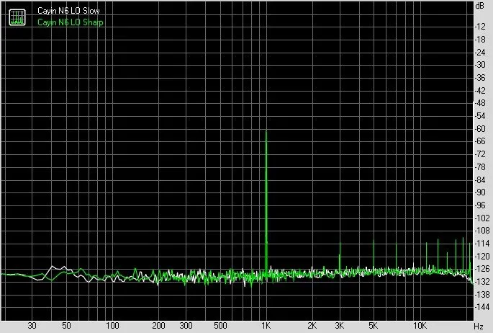Click the -60 dB axis label
The width and height of the screenshot is (493, 333).
(480, 128)
